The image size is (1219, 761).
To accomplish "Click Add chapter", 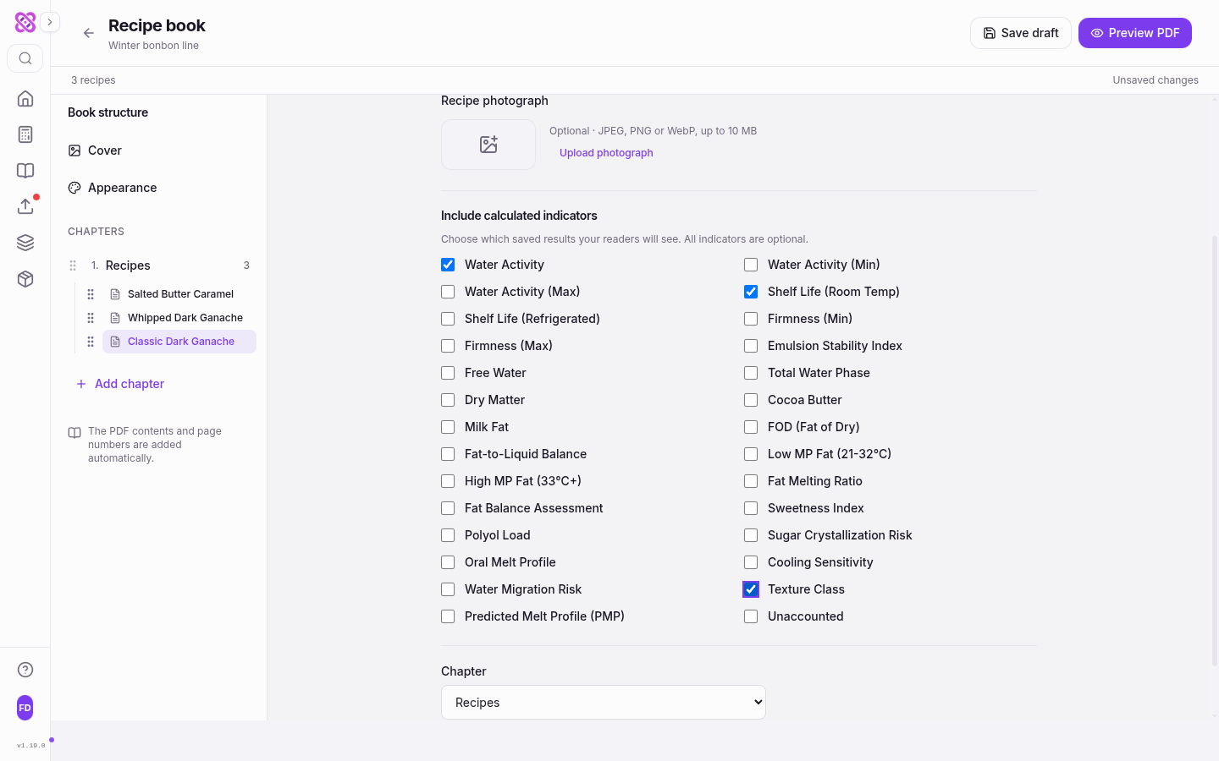I will click(120, 384).
